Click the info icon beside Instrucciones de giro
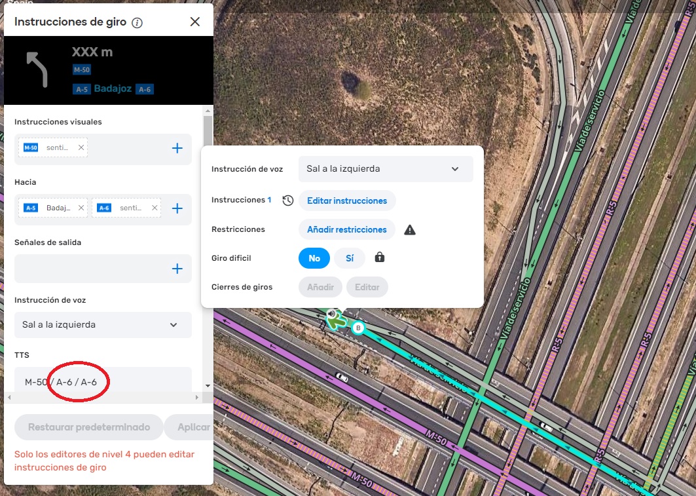This screenshot has height=496, width=696. tap(137, 23)
